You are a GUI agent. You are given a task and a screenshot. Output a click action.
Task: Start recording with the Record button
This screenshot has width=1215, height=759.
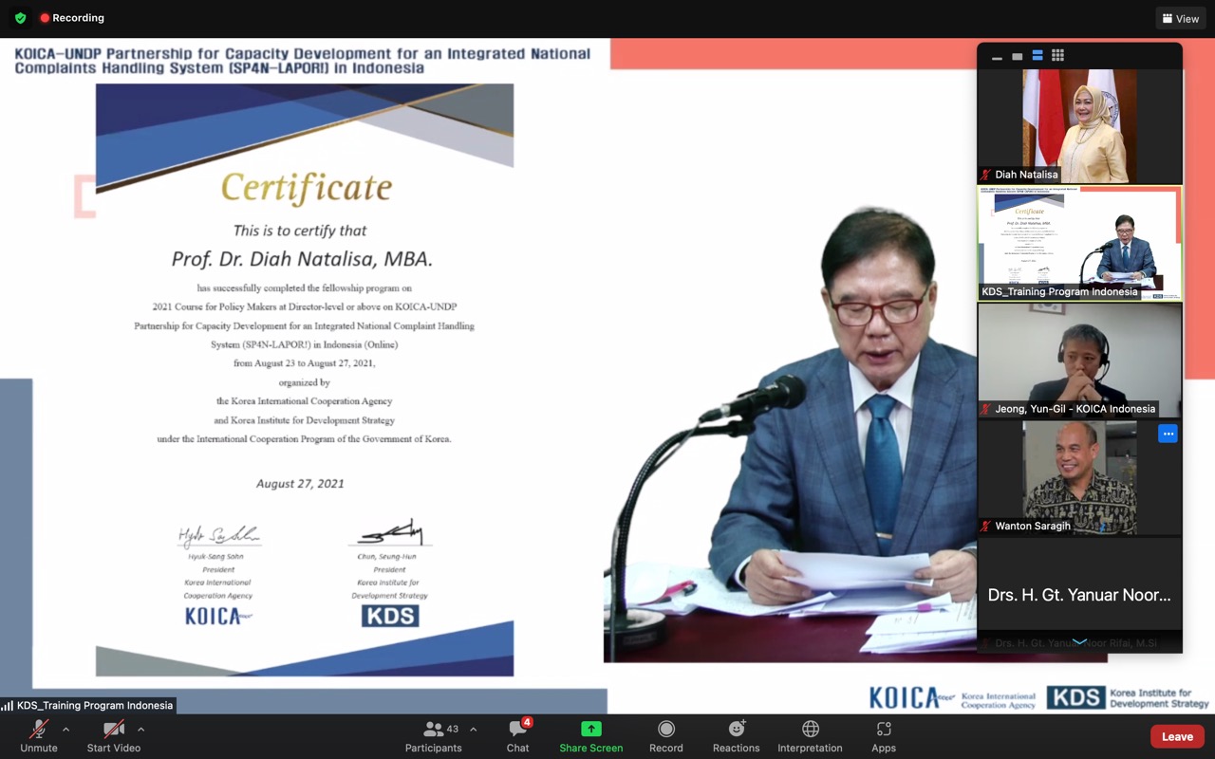pos(666,736)
